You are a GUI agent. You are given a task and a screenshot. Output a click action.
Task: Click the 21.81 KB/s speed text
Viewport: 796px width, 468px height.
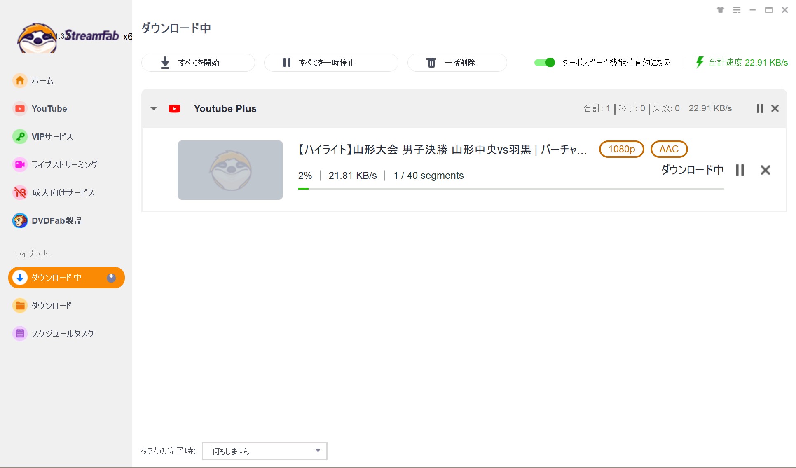pyautogui.click(x=353, y=175)
